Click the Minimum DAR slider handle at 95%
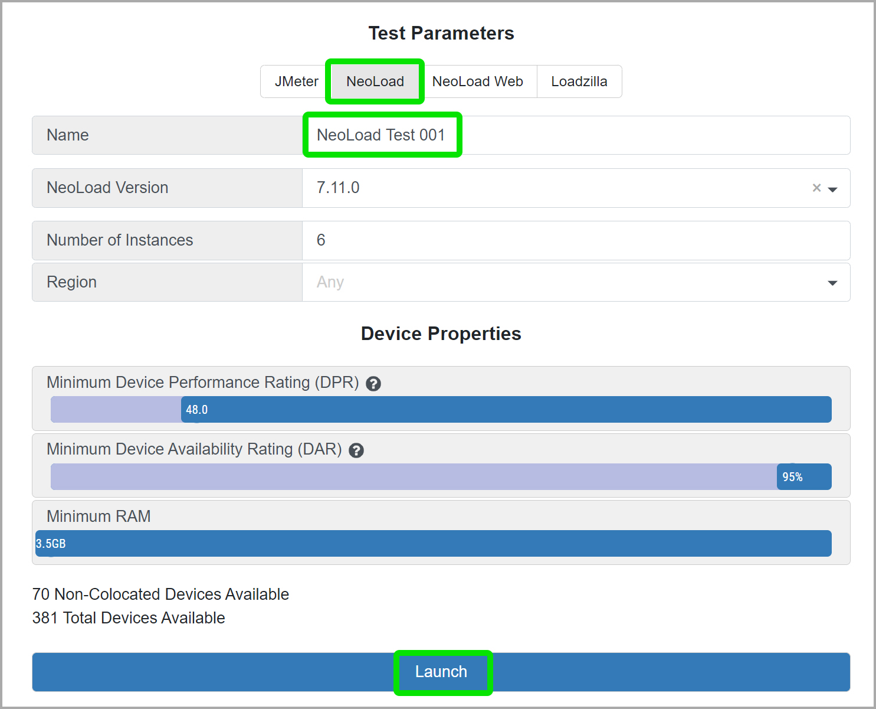 (x=792, y=477)
